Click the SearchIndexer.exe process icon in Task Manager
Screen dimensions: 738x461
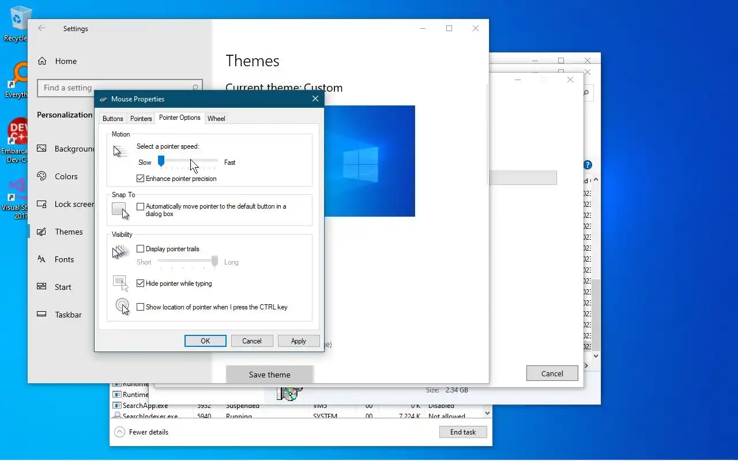(117, 415)
